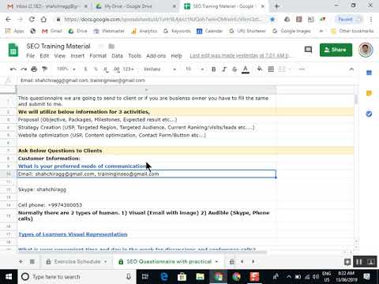Screen dimensions: 379x284
Task: Open the Tools menu
Action: click(x=134, y=56)
